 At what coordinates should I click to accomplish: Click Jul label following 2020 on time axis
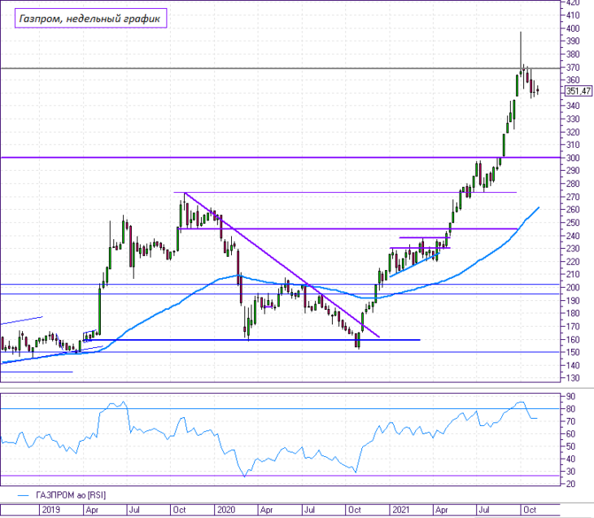309,510
